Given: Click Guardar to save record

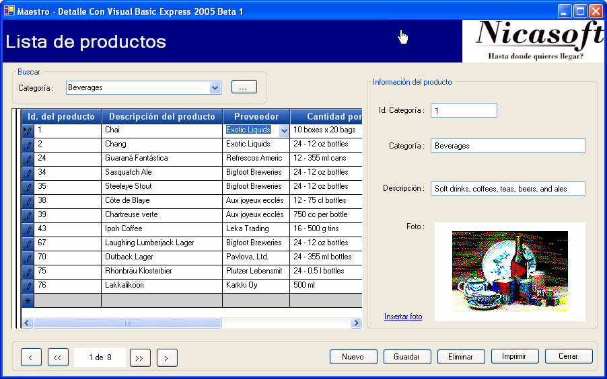Looking at the screenshot, I should 407,357.
